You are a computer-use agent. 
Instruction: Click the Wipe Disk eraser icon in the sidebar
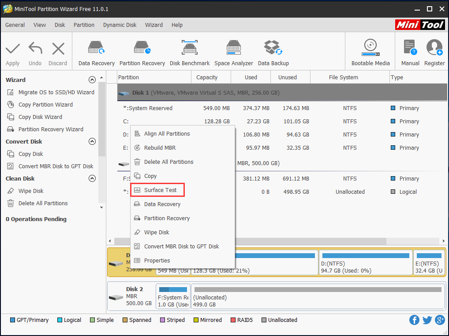click(x=11, y=191)
